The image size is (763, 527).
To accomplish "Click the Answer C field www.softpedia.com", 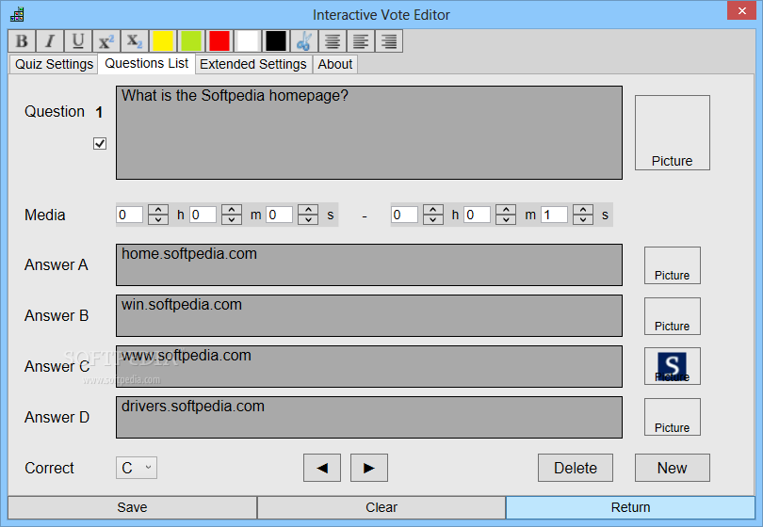I will (x=369, y=367).
